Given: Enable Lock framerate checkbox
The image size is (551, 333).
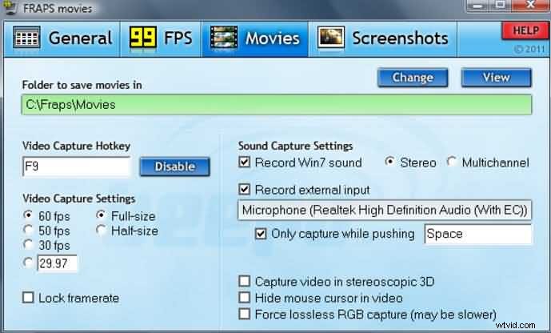Looking at the screenshot, I should point(29,298).
